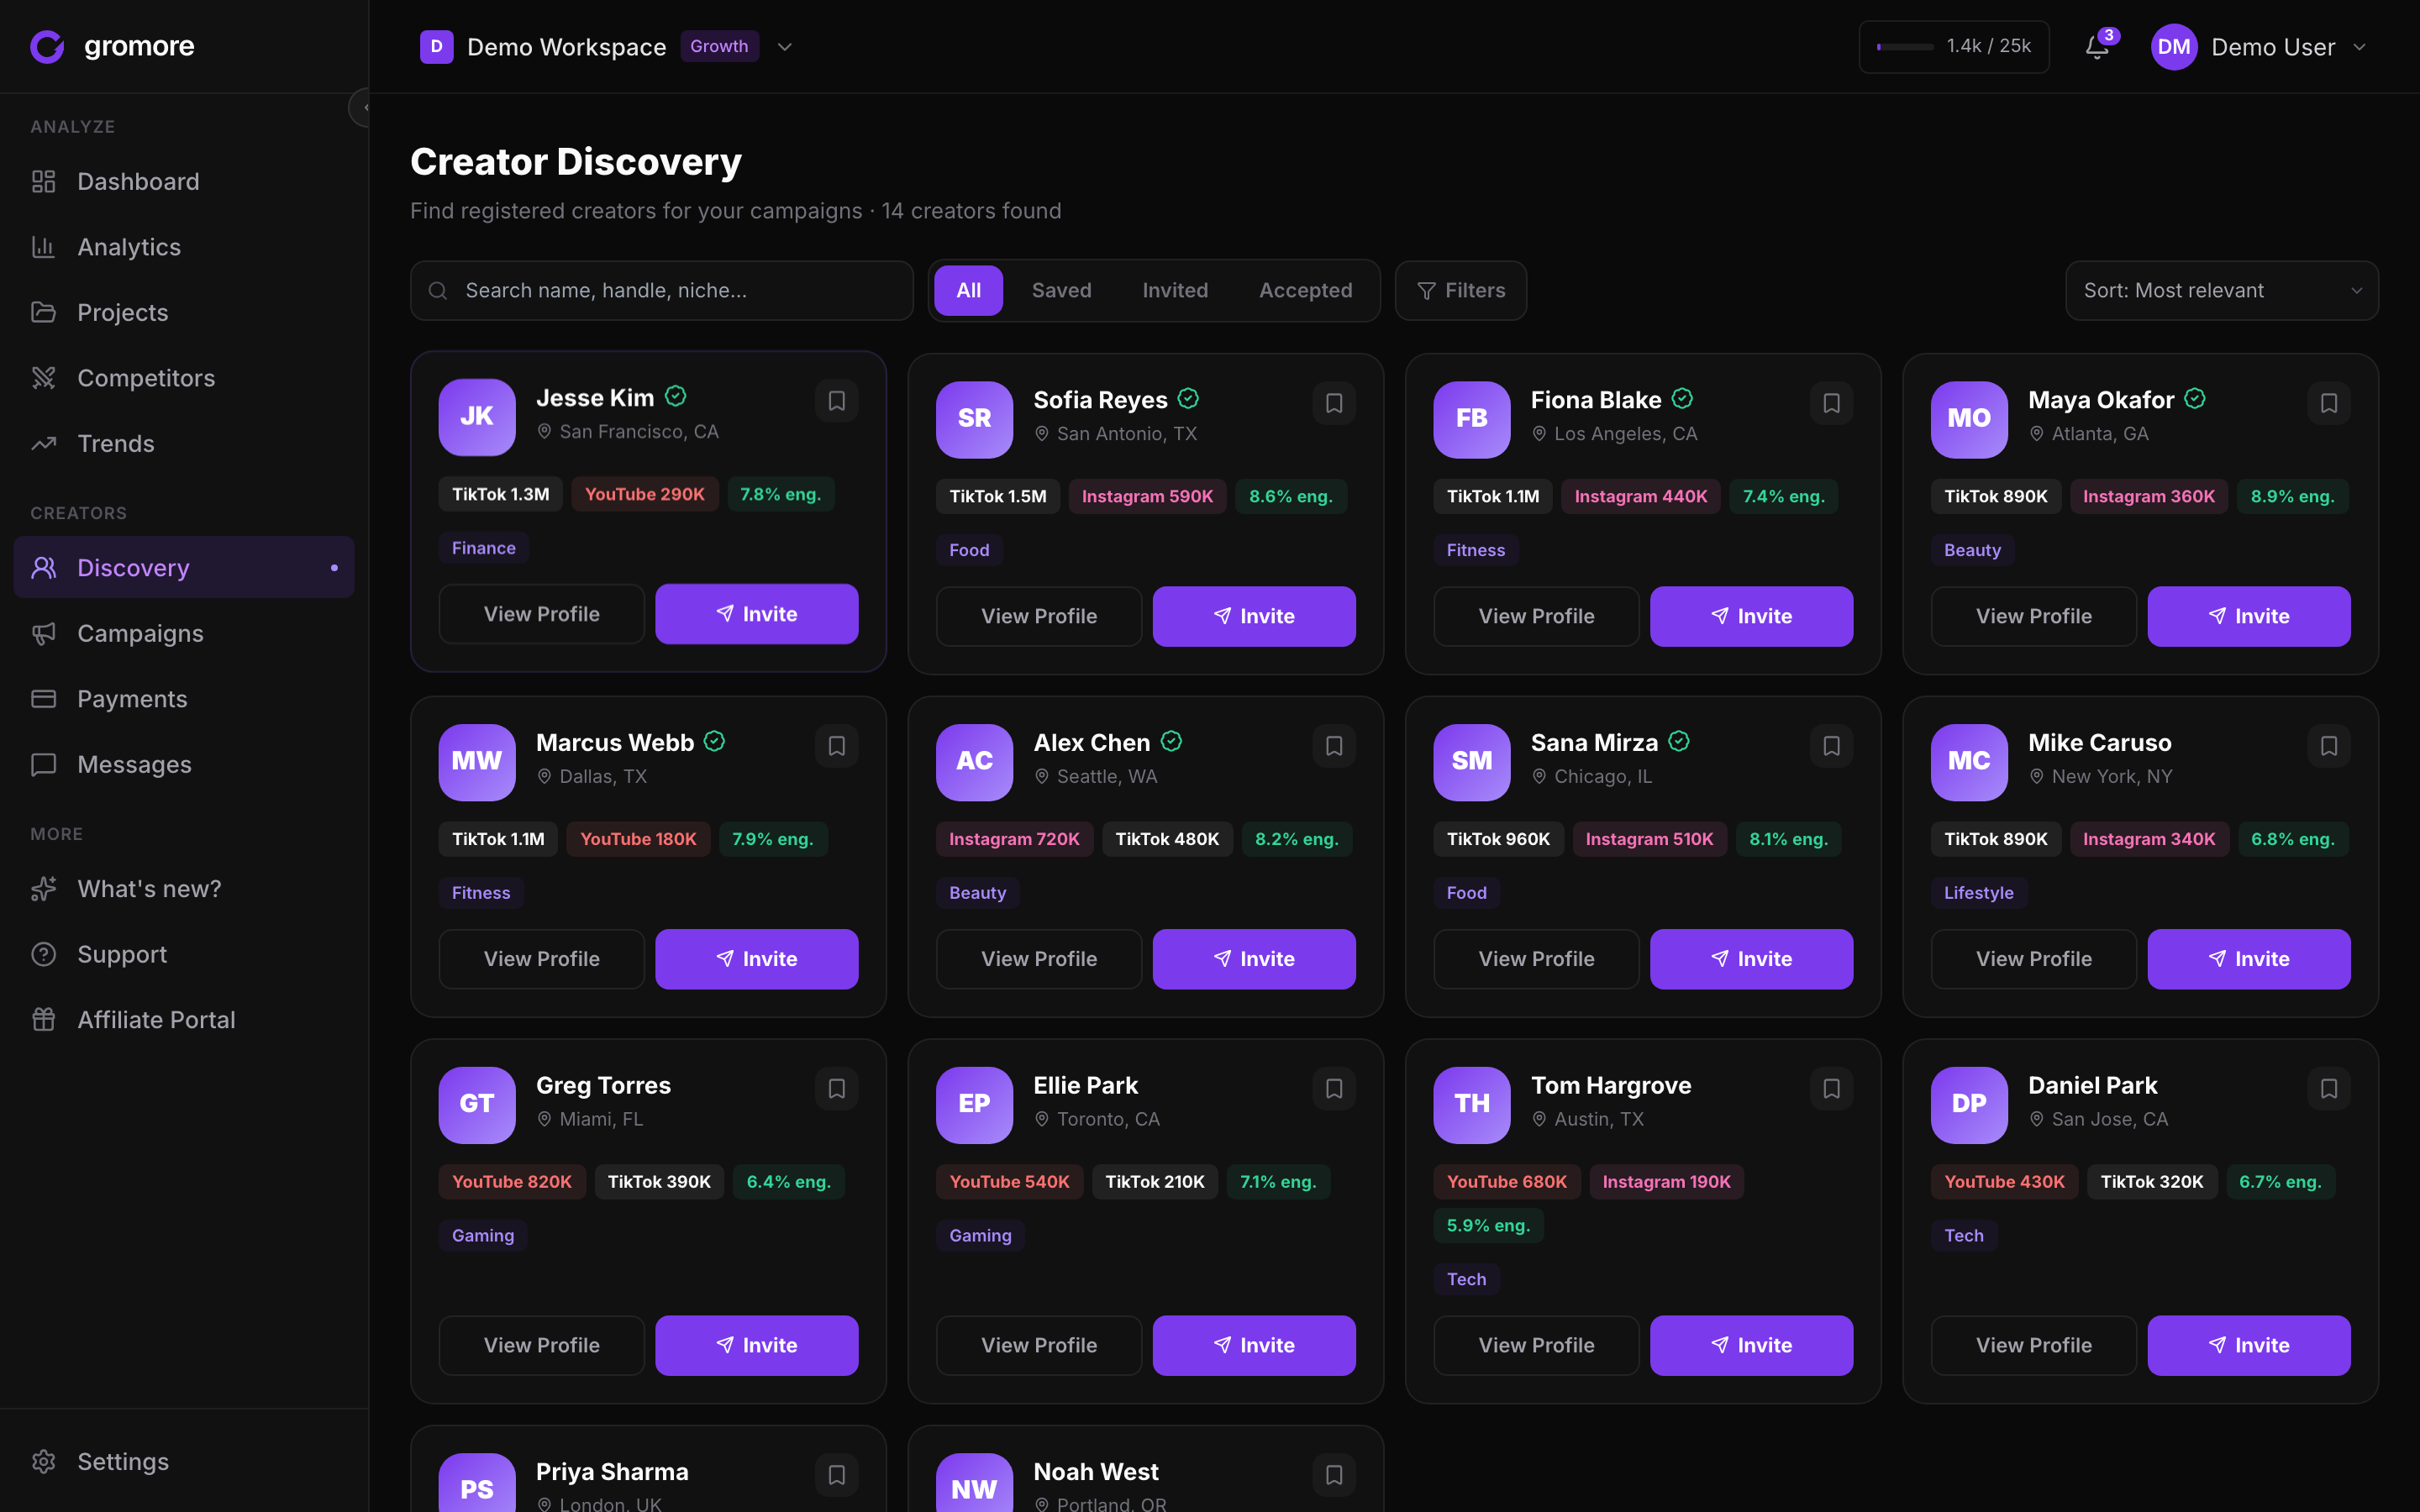
Task: Open Tom Hargrove's TH avatar
Action: (1471, 1104)
